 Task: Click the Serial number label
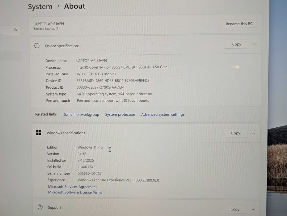click(59, 173)
